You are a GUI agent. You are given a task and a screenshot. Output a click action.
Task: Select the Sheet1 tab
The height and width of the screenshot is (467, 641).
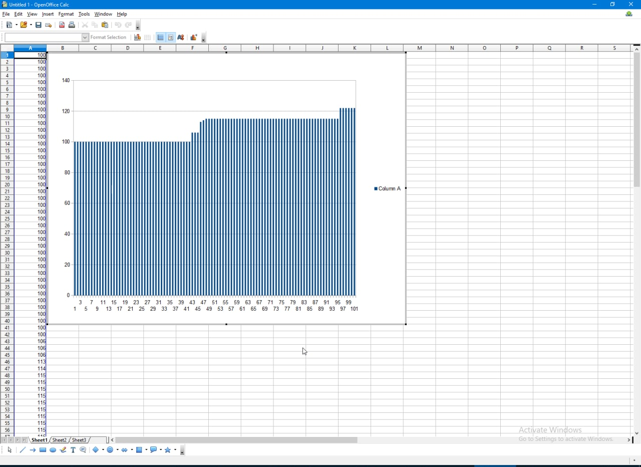39,440
